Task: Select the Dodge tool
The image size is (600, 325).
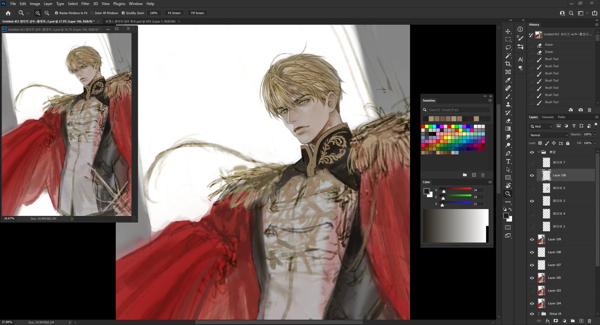Action: [508, 145]
